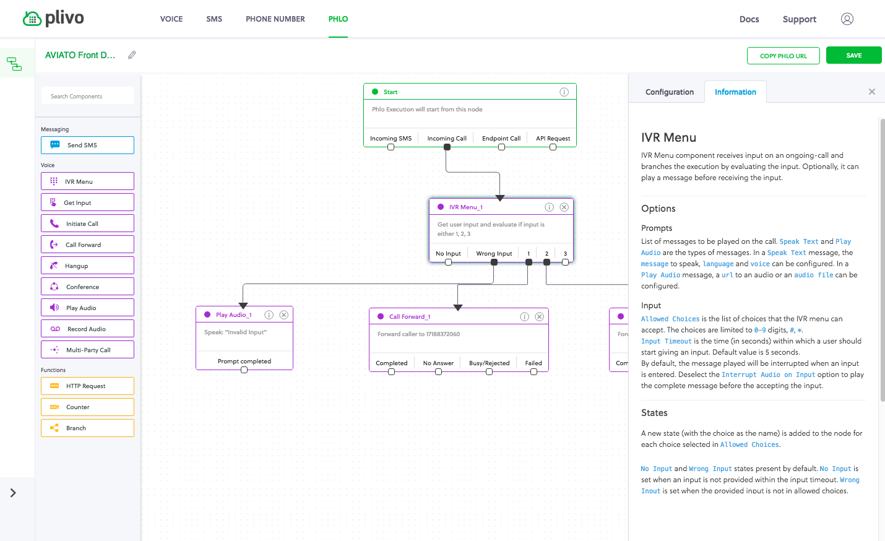Viewport: 885px width, 541px height.
Task: Select the flow canvas icon in left rail
Action: [14, 64]
